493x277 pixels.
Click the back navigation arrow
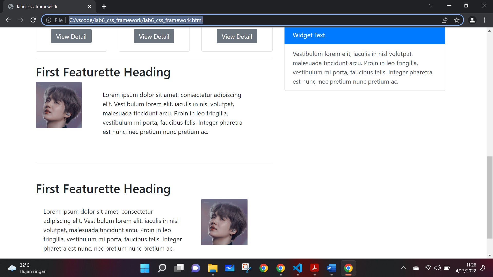point(8,20)
